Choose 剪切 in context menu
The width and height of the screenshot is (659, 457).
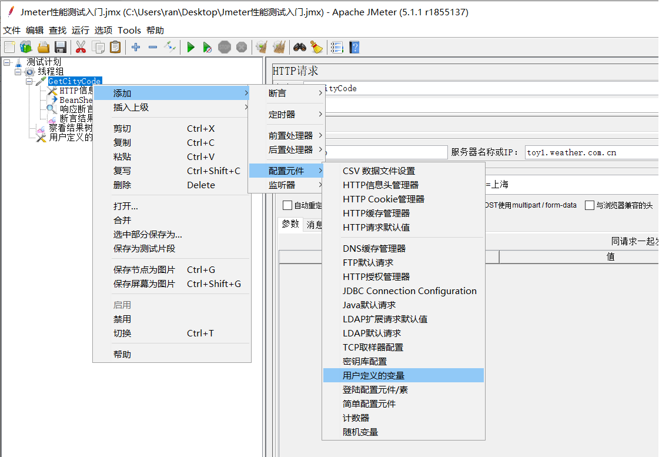(172, 129)
